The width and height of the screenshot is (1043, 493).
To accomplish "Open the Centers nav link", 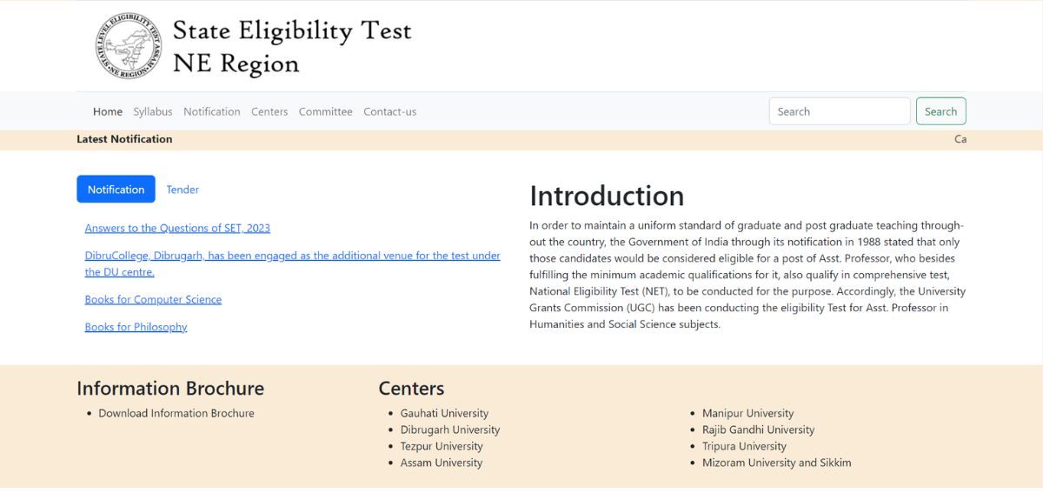I will click(269, 111).
